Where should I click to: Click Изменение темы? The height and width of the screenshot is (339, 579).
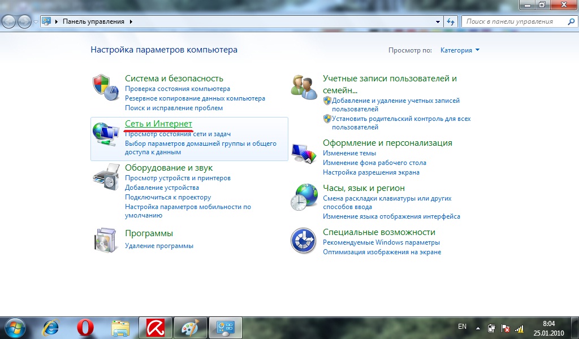[349, 153]
